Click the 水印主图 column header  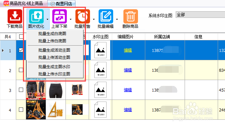pyautogui.click(x=101, y=37)
